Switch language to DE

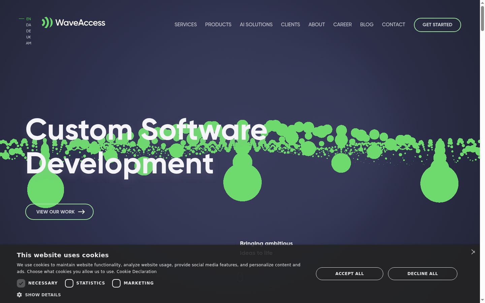[29, 31]
